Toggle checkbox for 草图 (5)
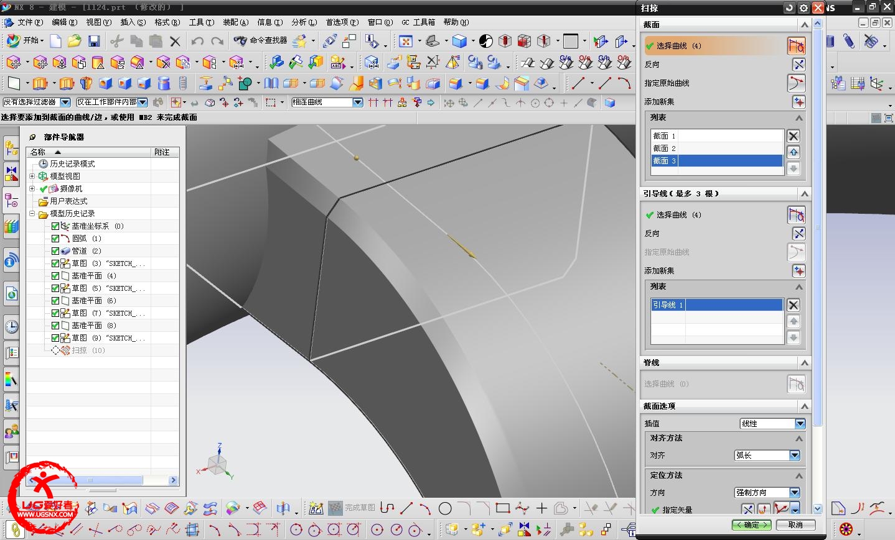895x540 pixels. 55,288
